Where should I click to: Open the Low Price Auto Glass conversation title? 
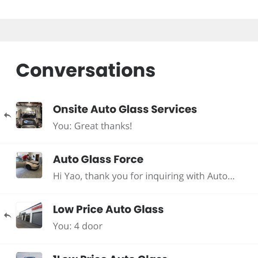(x=108, y=209)
